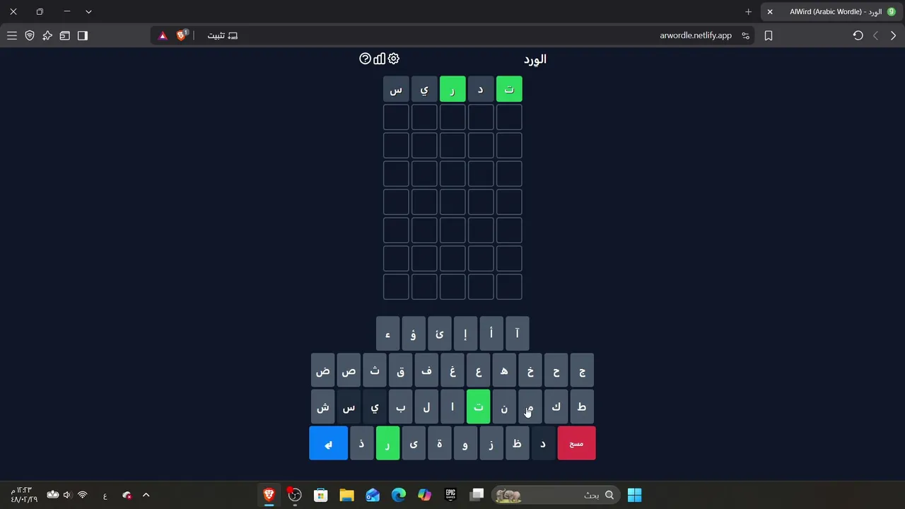Open Brave Shields lion icon in address bar
The image size is (905, 509).
(x=182, y=35)
